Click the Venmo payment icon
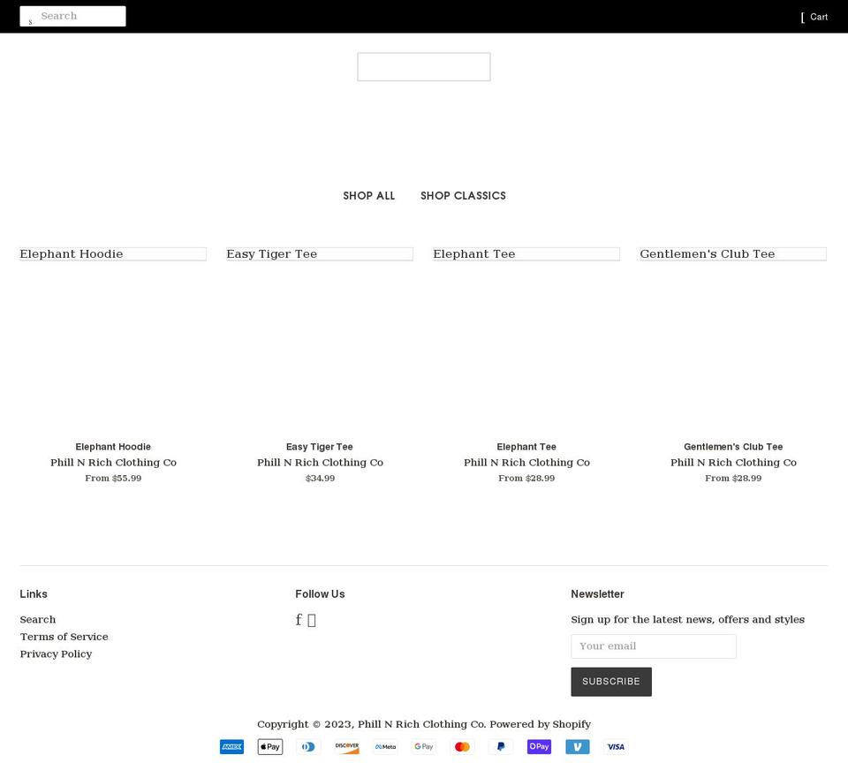 [578, 746]
